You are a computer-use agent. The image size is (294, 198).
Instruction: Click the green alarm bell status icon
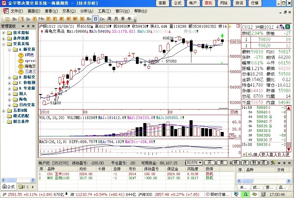tap(245, 194)
